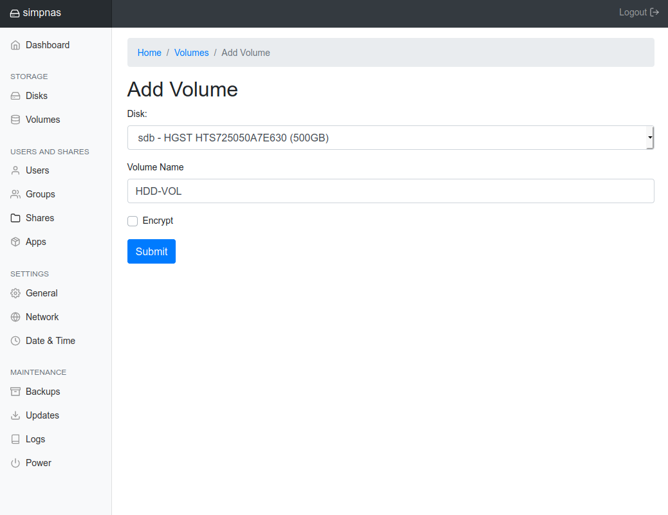Open the Disk selection dropdown
The image size is (668, 515).
point(386,138)
